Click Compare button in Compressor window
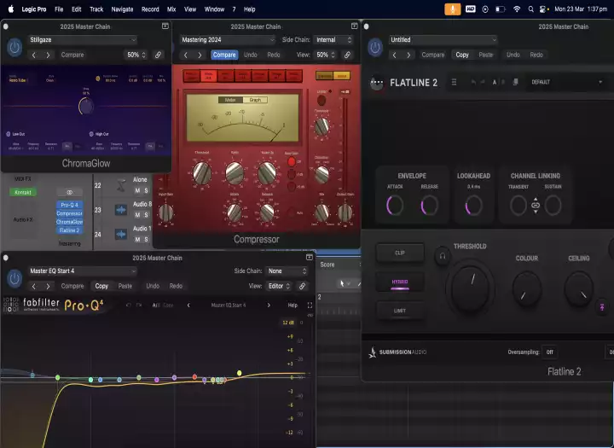Screen dimensions: 614x448 (224, 55)
